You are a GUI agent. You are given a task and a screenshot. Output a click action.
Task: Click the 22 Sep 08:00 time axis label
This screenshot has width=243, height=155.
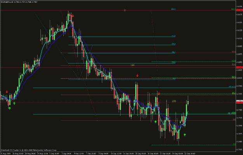[x=190, y=153]
